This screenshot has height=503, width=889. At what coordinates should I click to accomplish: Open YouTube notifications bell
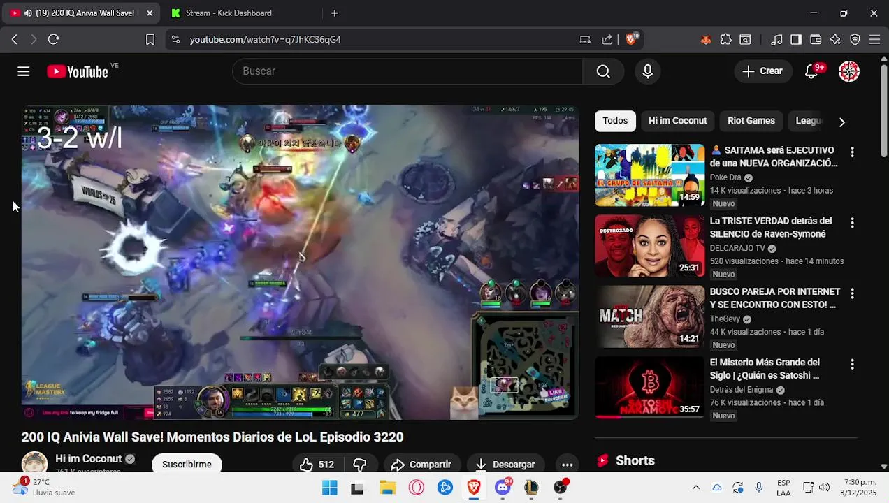coord(811,71)
